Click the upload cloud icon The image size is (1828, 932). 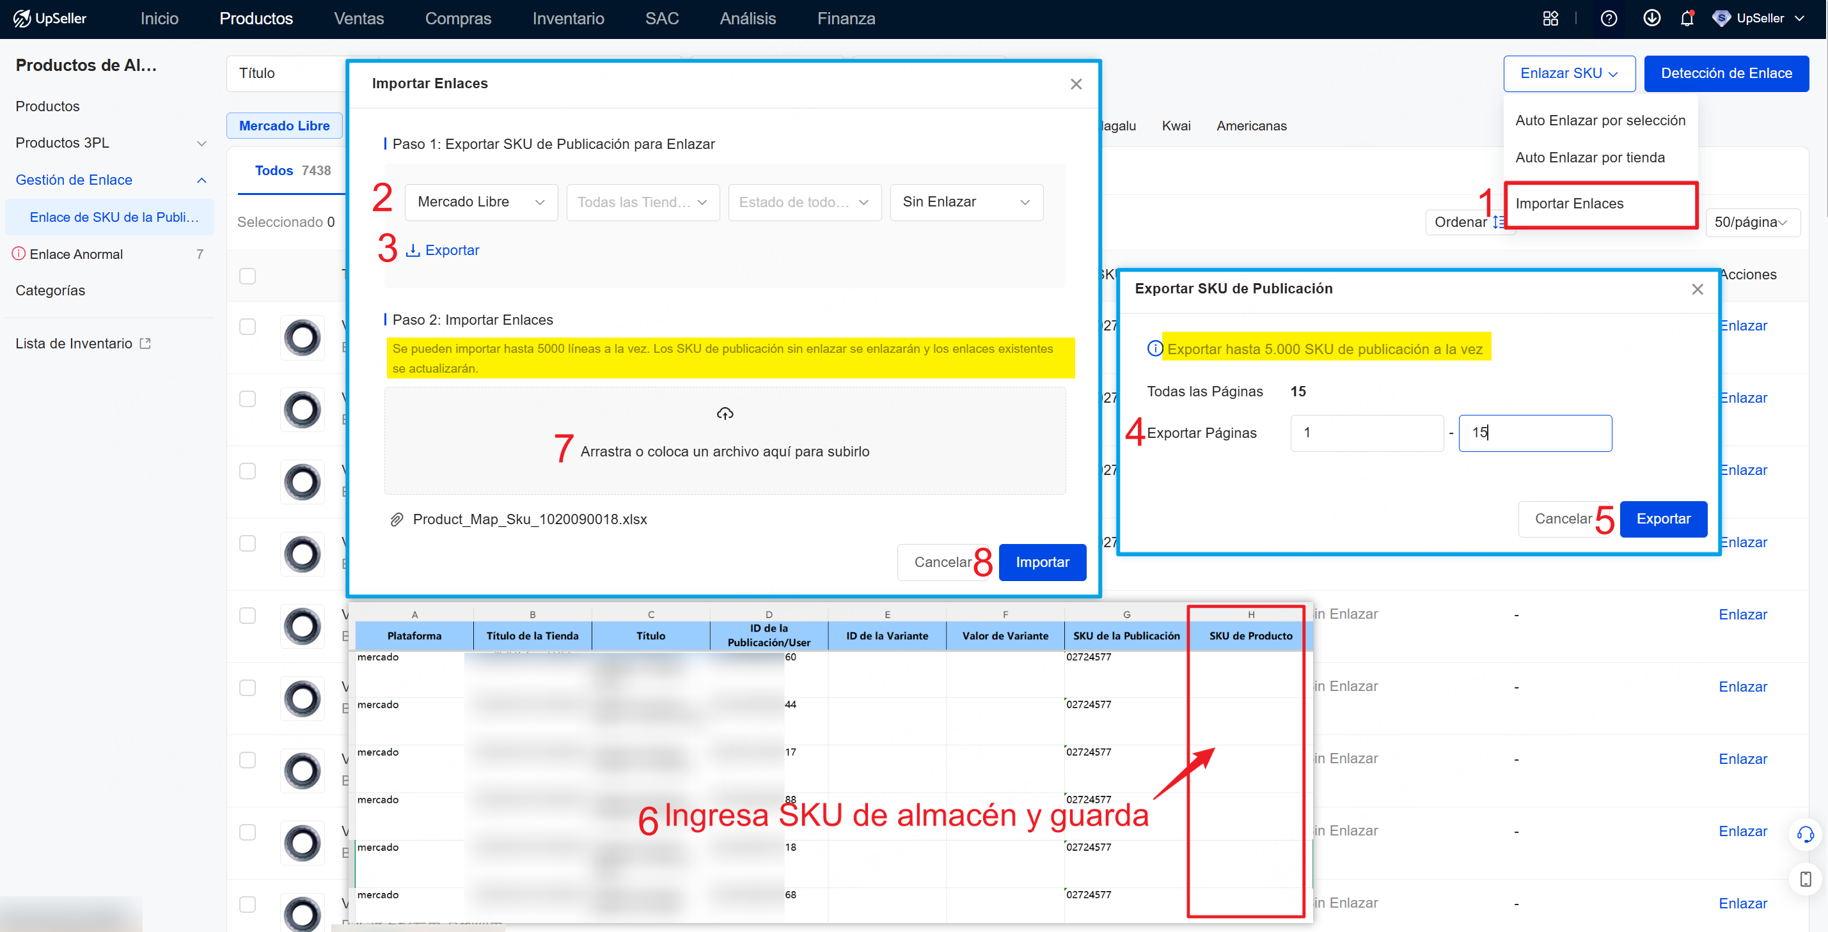click(x=725, y=414)
